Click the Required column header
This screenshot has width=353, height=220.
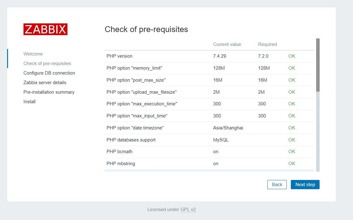pos(267,44)
